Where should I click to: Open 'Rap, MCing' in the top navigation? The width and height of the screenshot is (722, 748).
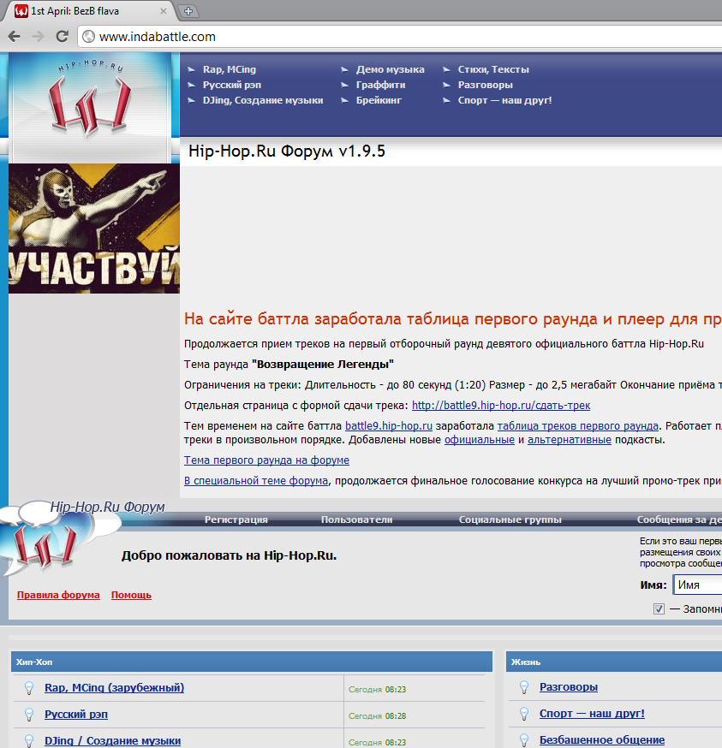[230, 69]
